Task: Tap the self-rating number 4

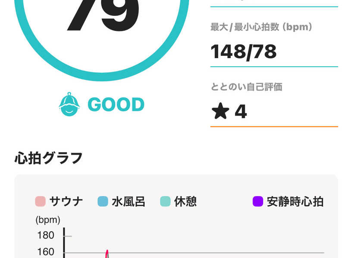Action: coord(241,112)
